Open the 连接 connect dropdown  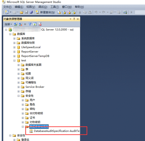[x=8, y=24]
